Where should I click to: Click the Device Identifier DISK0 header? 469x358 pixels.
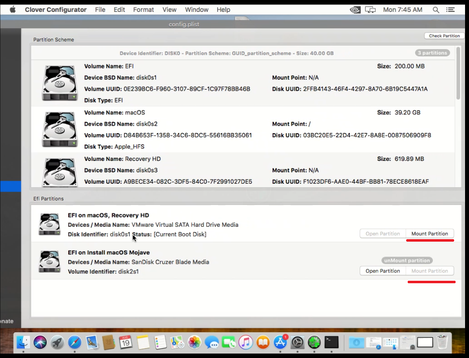[x=227, y=53]
